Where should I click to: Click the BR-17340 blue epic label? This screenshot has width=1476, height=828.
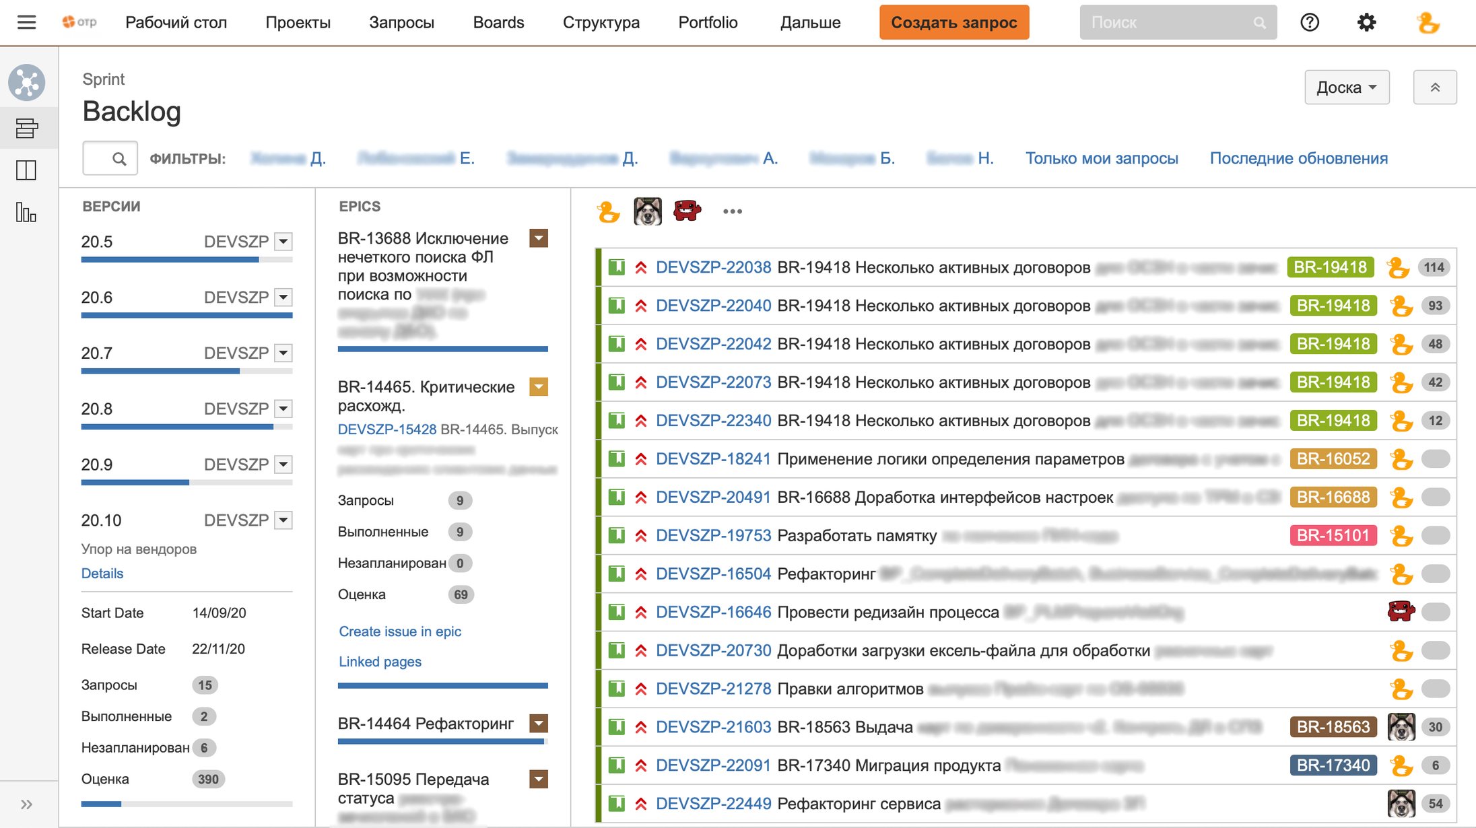[1333, 765]
